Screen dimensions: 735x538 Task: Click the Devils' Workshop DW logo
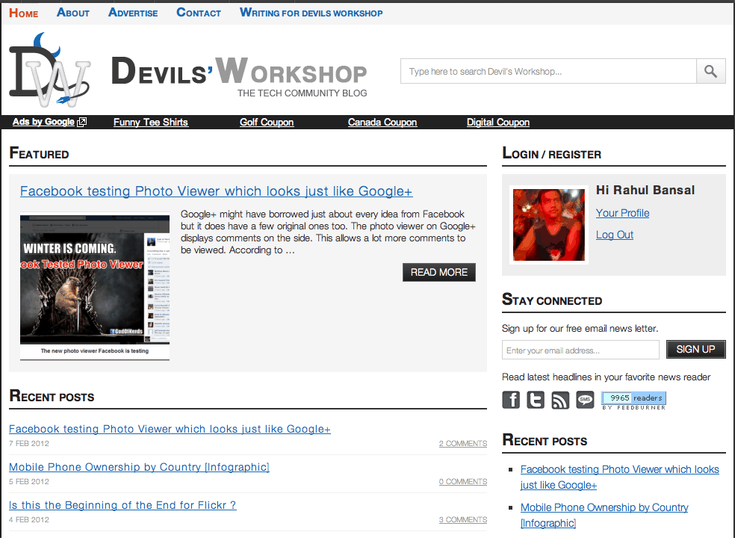(49, 70)
